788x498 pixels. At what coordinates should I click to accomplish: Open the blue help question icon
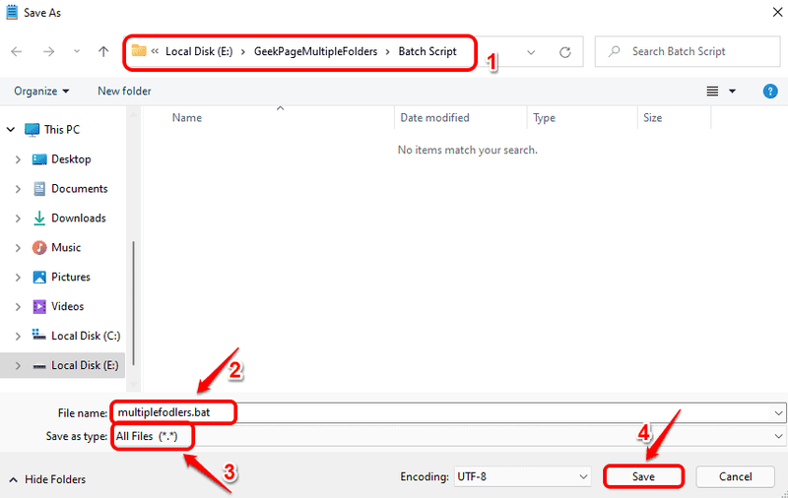click(x=770, y=92)
